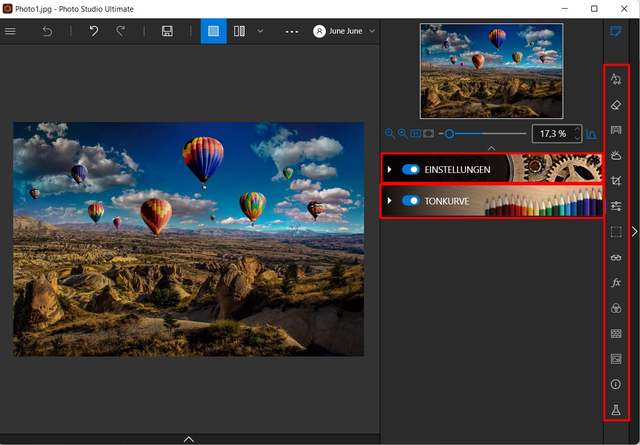Select the Crop tool
The image size is (640, 445).
616,181
